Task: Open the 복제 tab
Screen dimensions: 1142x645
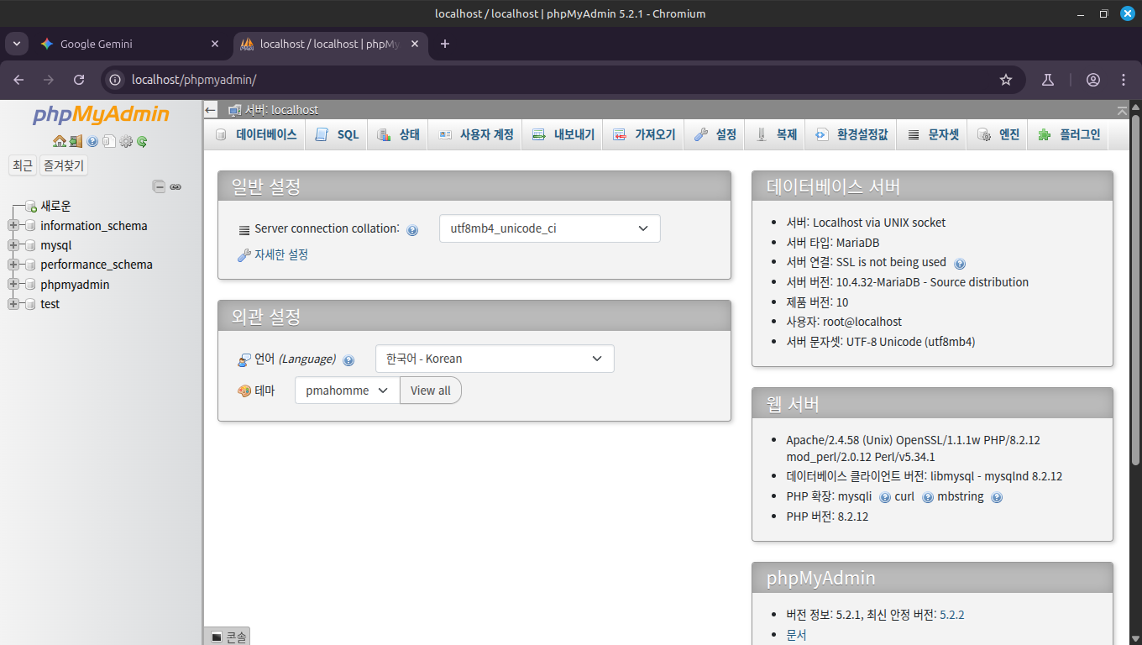Action: click(776, 134)
